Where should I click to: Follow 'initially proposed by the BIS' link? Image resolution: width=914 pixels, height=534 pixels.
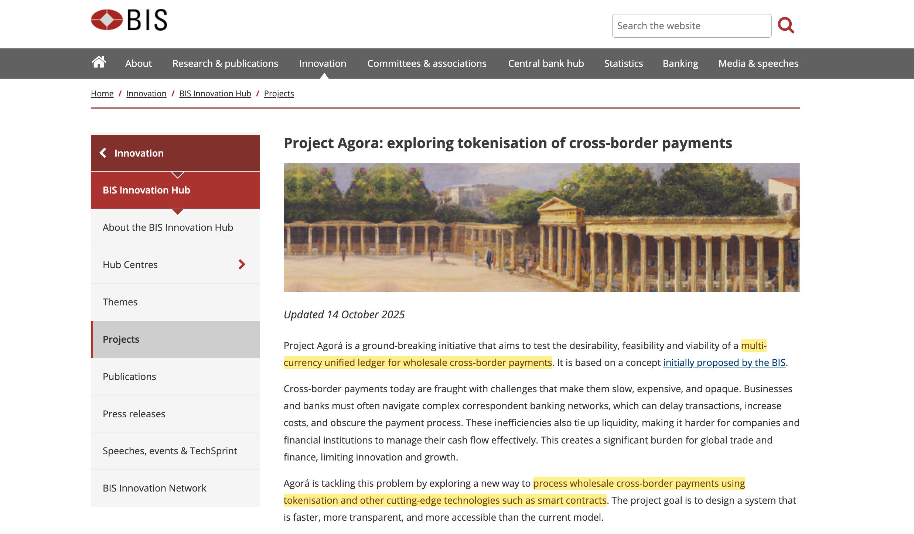(724, 363)
